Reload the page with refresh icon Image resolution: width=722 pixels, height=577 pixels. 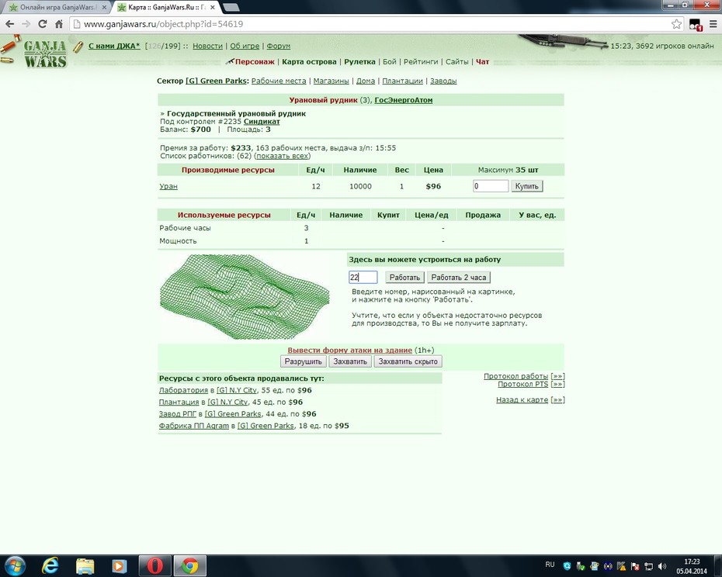(43, 24)
